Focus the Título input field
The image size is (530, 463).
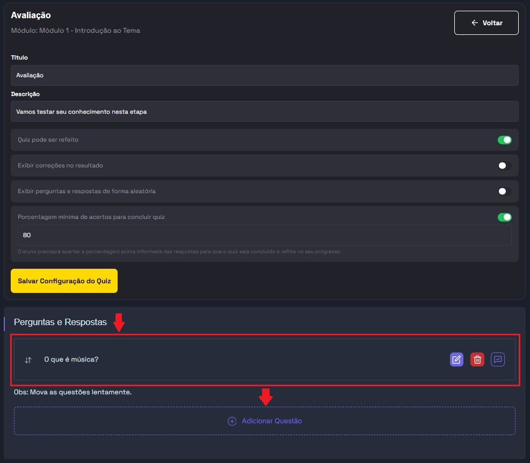click(x=264, y=76)
